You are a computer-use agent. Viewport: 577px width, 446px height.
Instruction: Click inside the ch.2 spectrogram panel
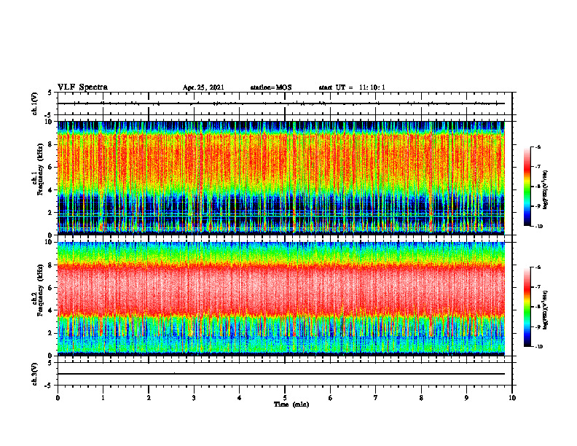[x=280, y=299]
